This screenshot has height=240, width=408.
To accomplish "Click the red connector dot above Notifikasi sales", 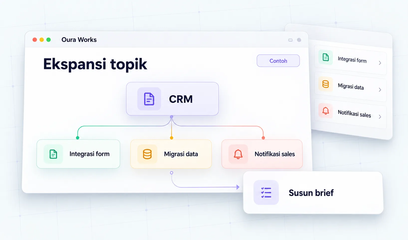I will point(263,138).
